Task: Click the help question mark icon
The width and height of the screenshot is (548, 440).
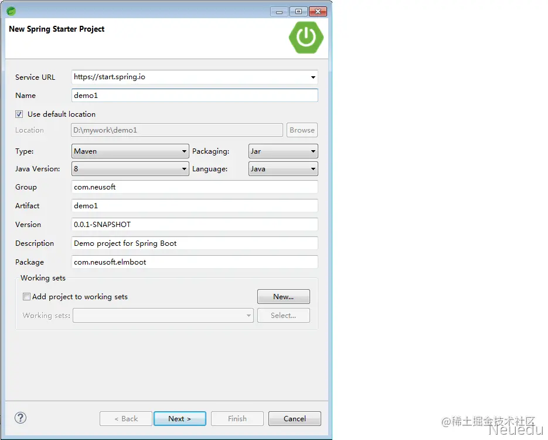Action: (x=21, y=418)
